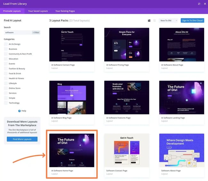Screen dimensions: 208x181
Task: Switch to grid view icon
Action: 149,21
